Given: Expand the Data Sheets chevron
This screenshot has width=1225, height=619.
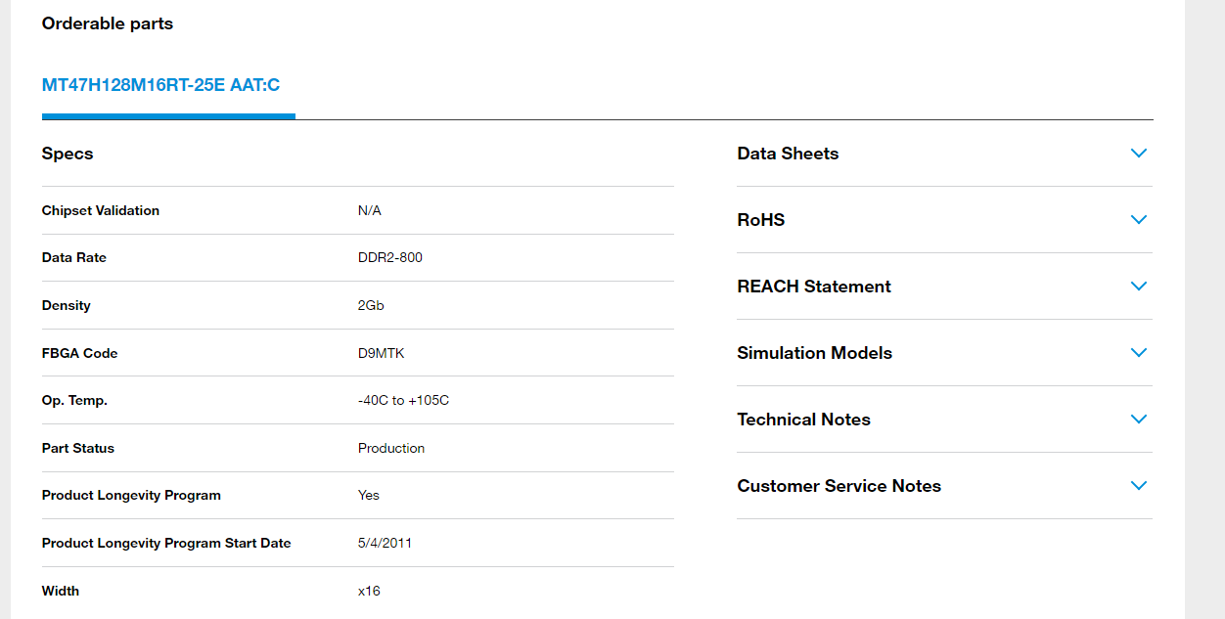Looking at the screenshot, I should click(1138, 154).
